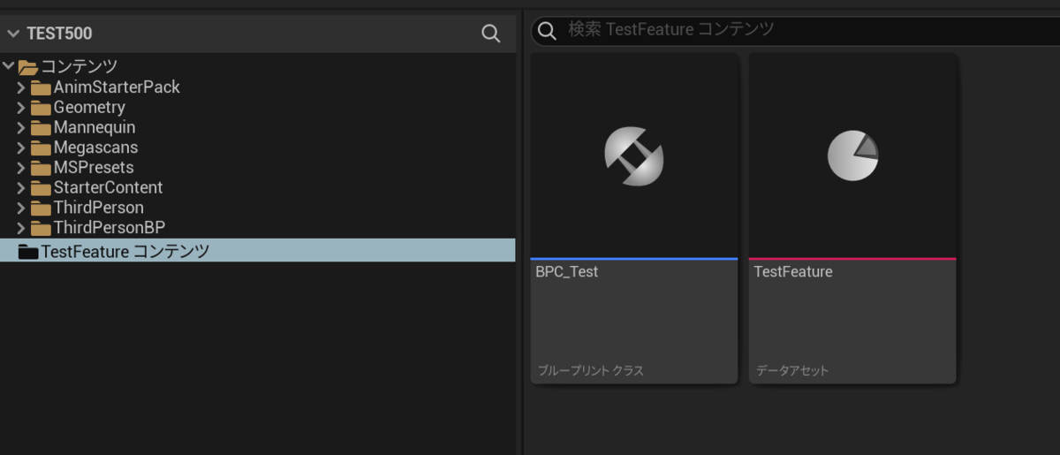Click the ThirdPerson folder name

point(98,208)
